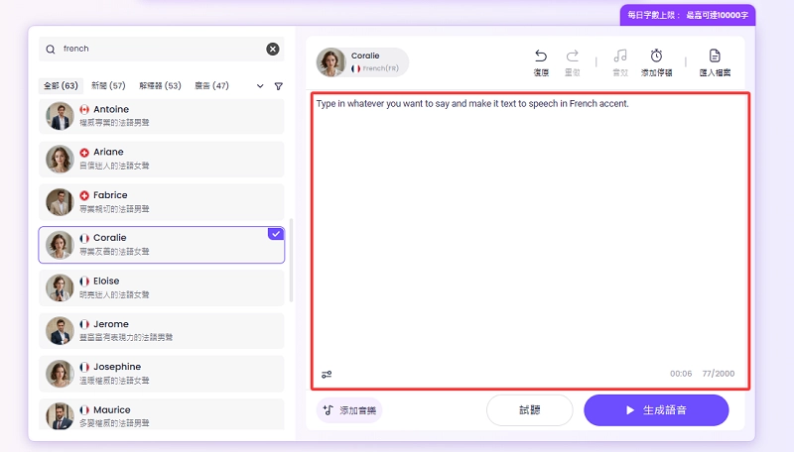Choose the Antoine voice

click(x=161, y=116)
